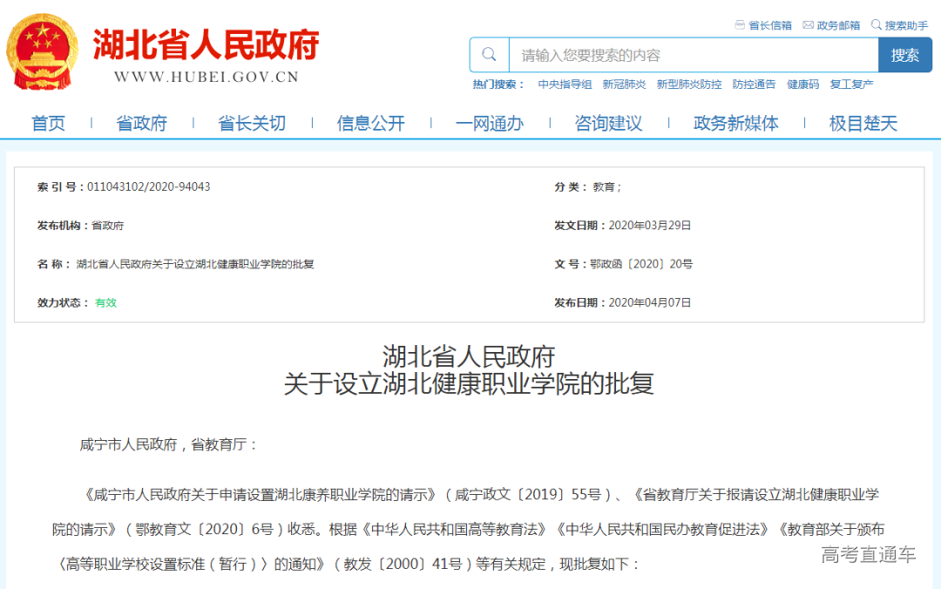This screenshot has height=589, width=941.
Task: Click the national emblem logo
Action: (x=42, y=54)
